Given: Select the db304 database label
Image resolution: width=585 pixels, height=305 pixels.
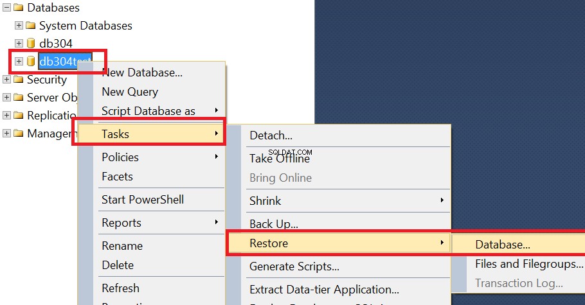Looking at the screenshot, I should 56,43.
